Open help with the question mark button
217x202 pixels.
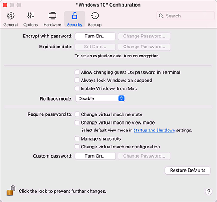click(x=208, y=192)
